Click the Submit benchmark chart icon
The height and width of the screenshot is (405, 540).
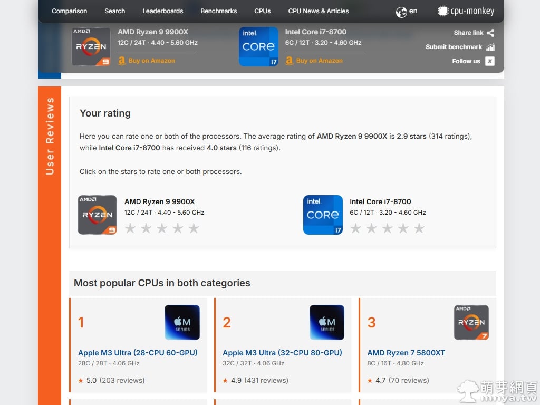[x=490, y=47]
